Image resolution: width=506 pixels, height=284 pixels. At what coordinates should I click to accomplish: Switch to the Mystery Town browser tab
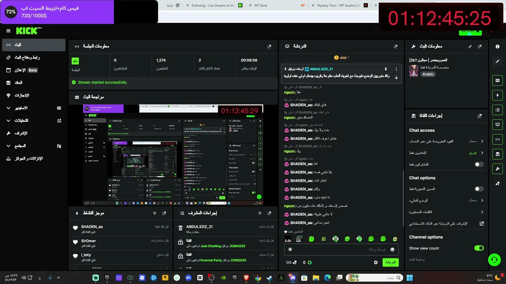pyautogui.click(x=339, y=6)
